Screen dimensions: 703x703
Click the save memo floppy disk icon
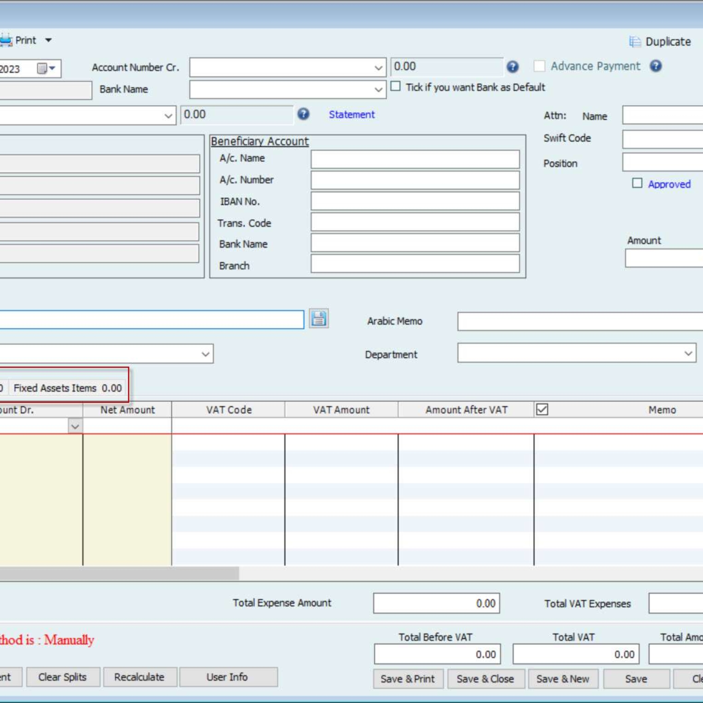point(319,319)
